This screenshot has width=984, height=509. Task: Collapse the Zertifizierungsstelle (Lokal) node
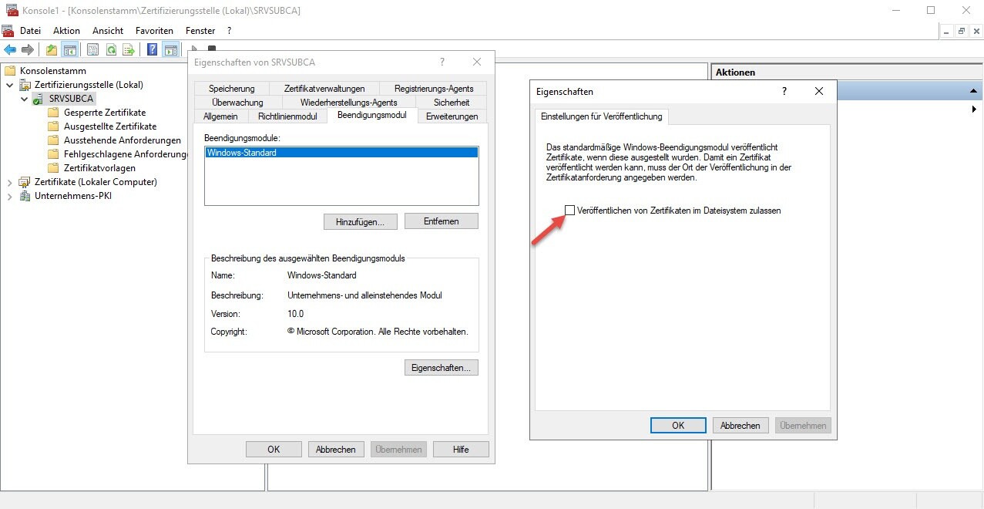click(10, 85)
